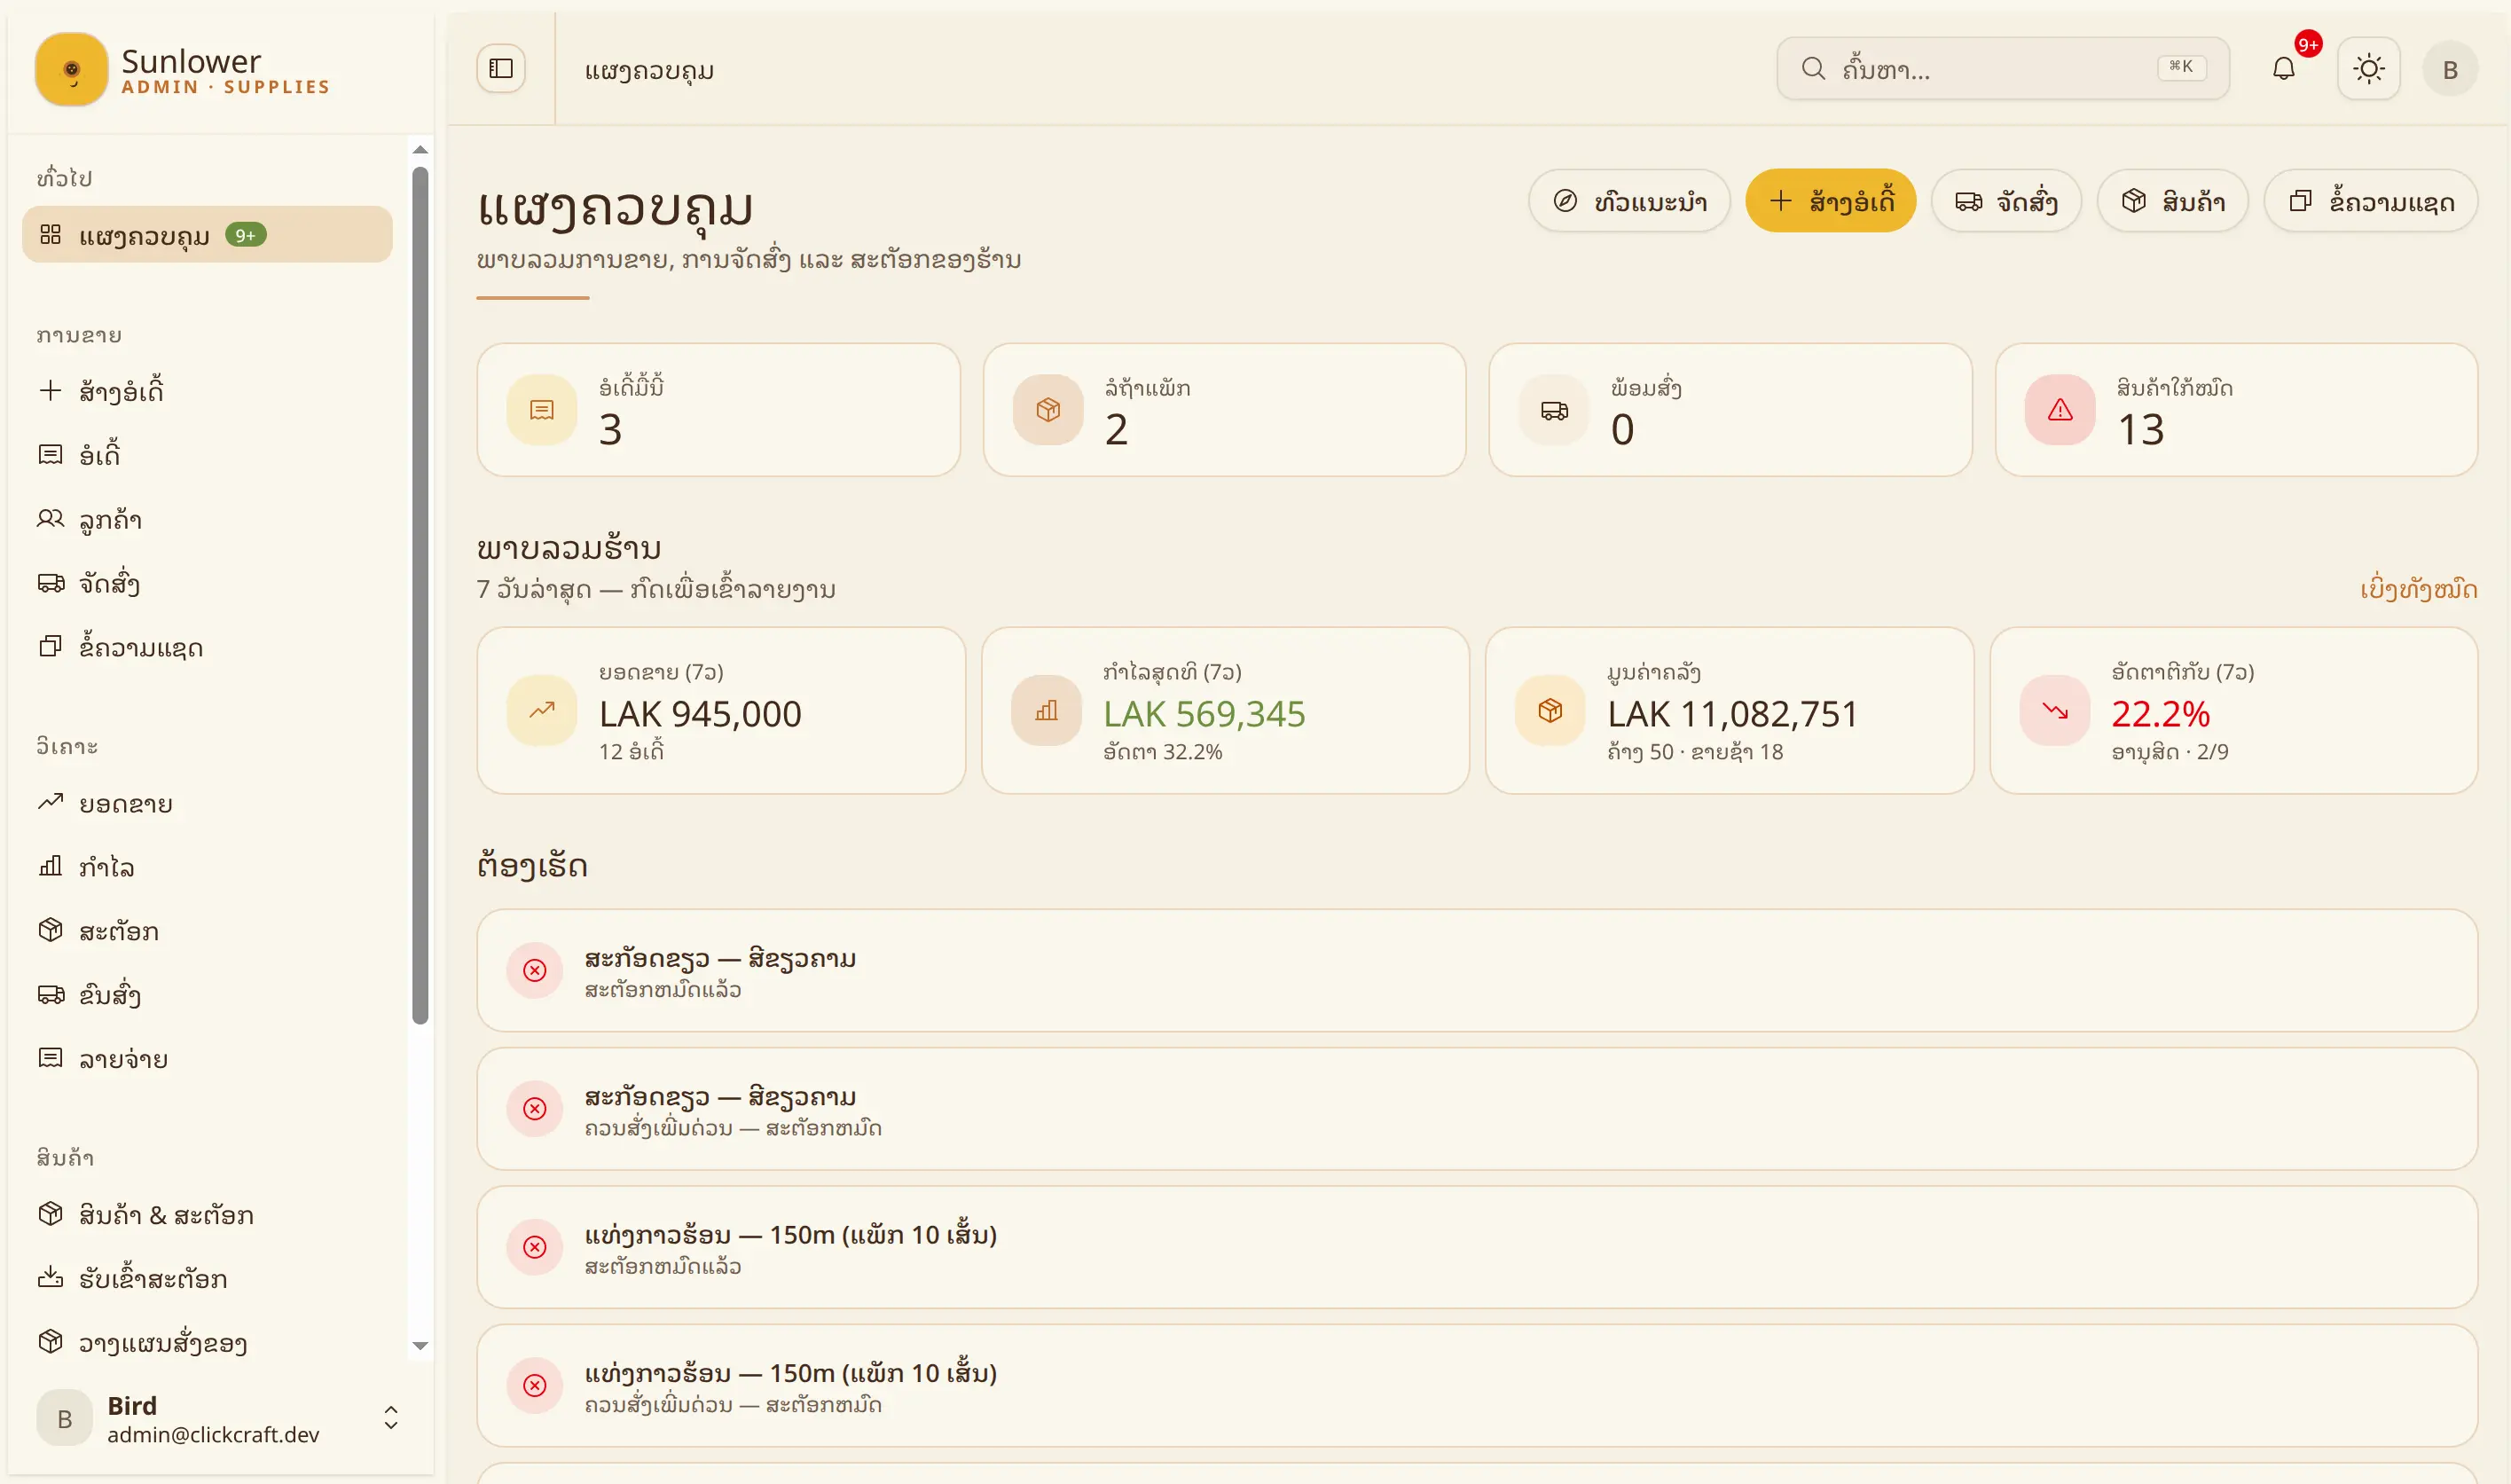Click sidebar scroll up arrow
The image size is (2511, 1484).
[x=420, y=150]
